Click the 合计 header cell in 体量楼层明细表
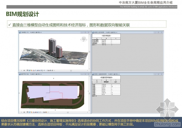The width and height of the screenshot is (182, 128). tap(116, 82)
